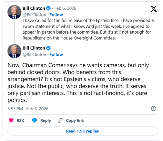Open the Read 1.9K replies button

coord(82,131)
